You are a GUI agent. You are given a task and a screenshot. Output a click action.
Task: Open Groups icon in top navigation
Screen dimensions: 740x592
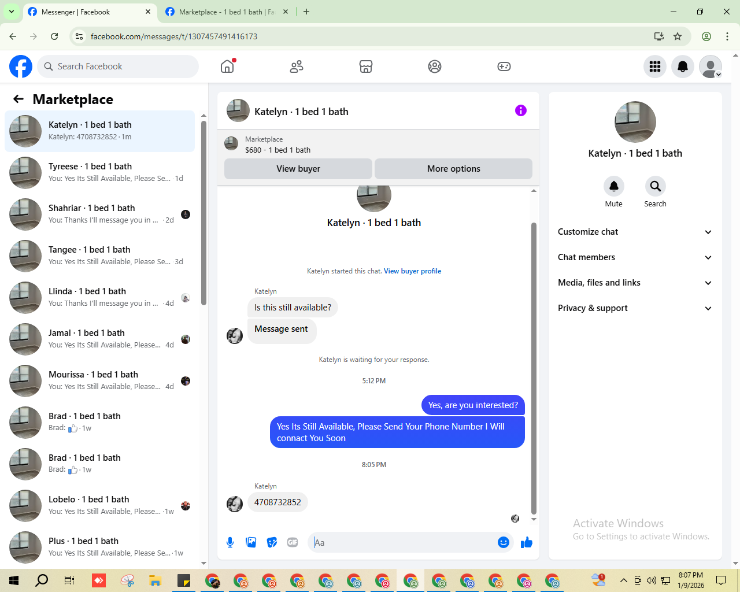435,66
